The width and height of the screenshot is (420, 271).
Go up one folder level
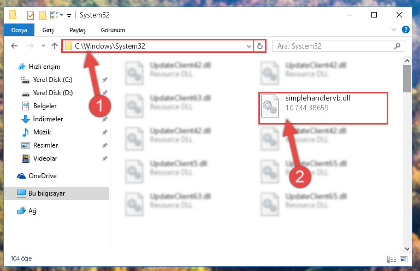pos(55,46)
